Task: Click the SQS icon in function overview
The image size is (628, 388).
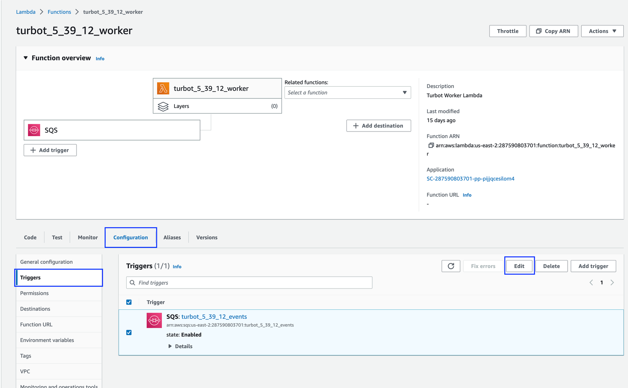Action: (34, 130)
